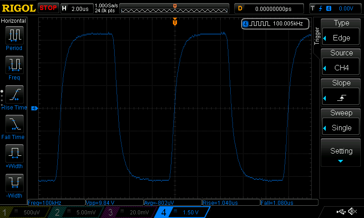Image resolution: width=364 pixels, height=218 pixels.
Task: Click the rising edge trigger icon in header
Action: (x=321, y=9)
